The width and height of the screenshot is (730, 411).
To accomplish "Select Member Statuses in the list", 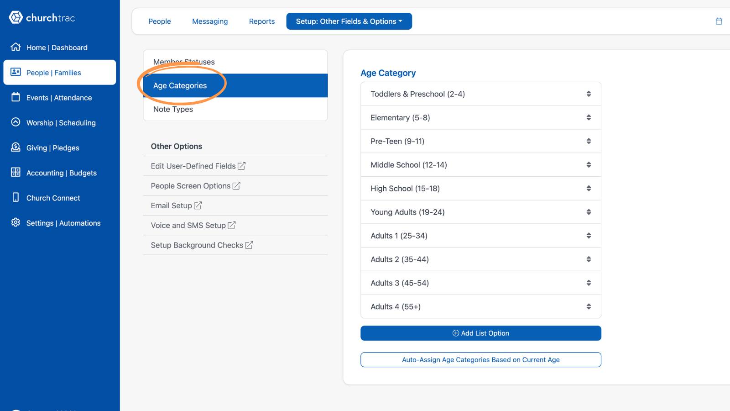I will pos(235,62).
